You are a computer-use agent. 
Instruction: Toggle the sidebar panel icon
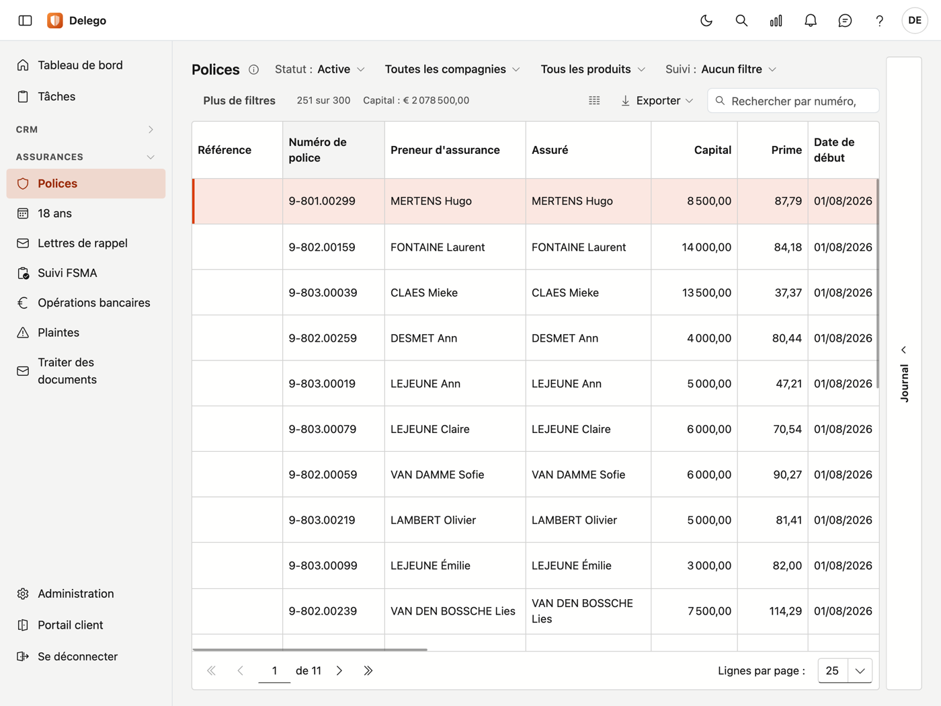tap(25, 21)
